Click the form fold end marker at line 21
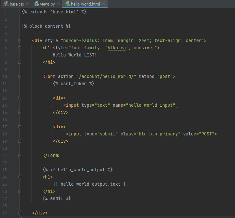235x218 pixels. [x=20, y=155]
